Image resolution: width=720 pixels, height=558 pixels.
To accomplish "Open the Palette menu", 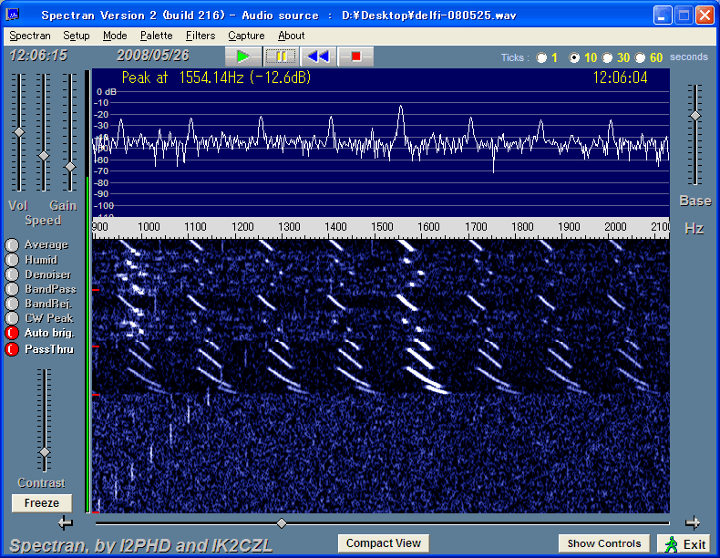I will (156, 36).
